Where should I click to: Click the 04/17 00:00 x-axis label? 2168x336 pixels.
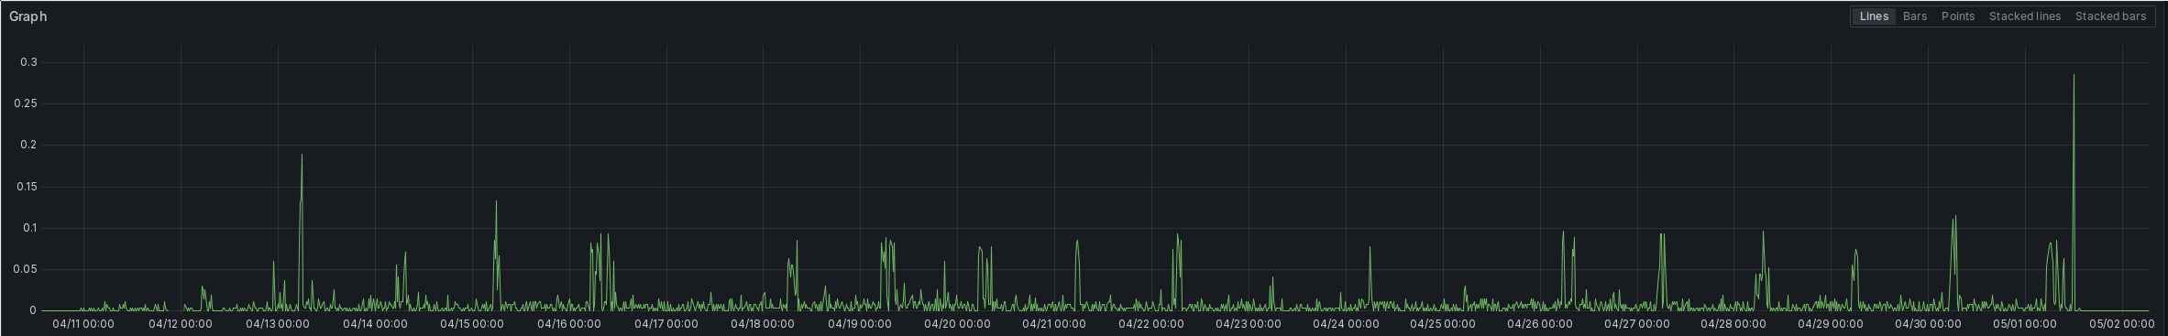click(666, 323)
